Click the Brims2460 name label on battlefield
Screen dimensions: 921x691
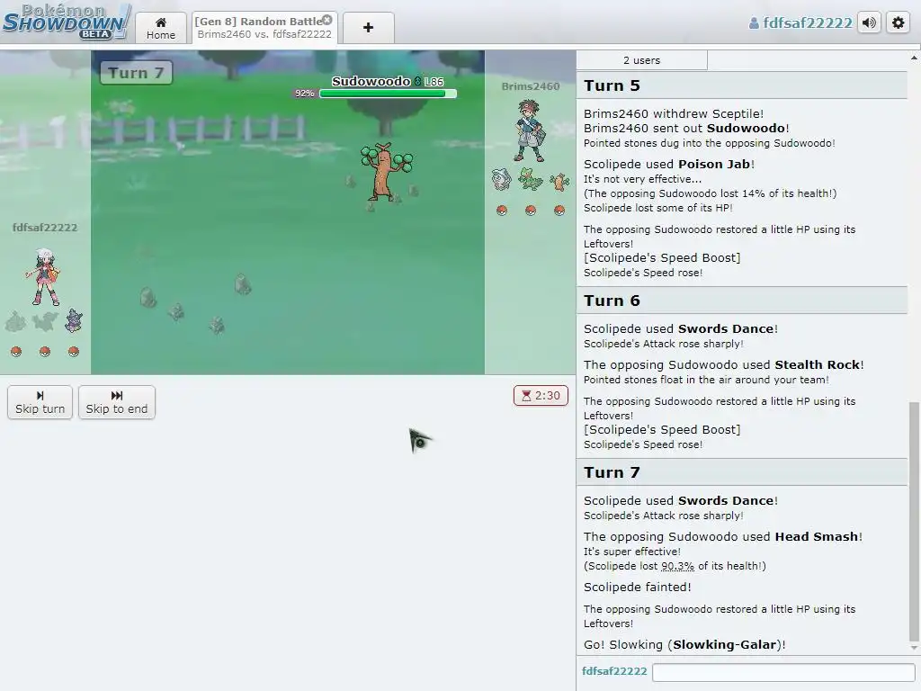pyautogui.click(x=531, y=86)
